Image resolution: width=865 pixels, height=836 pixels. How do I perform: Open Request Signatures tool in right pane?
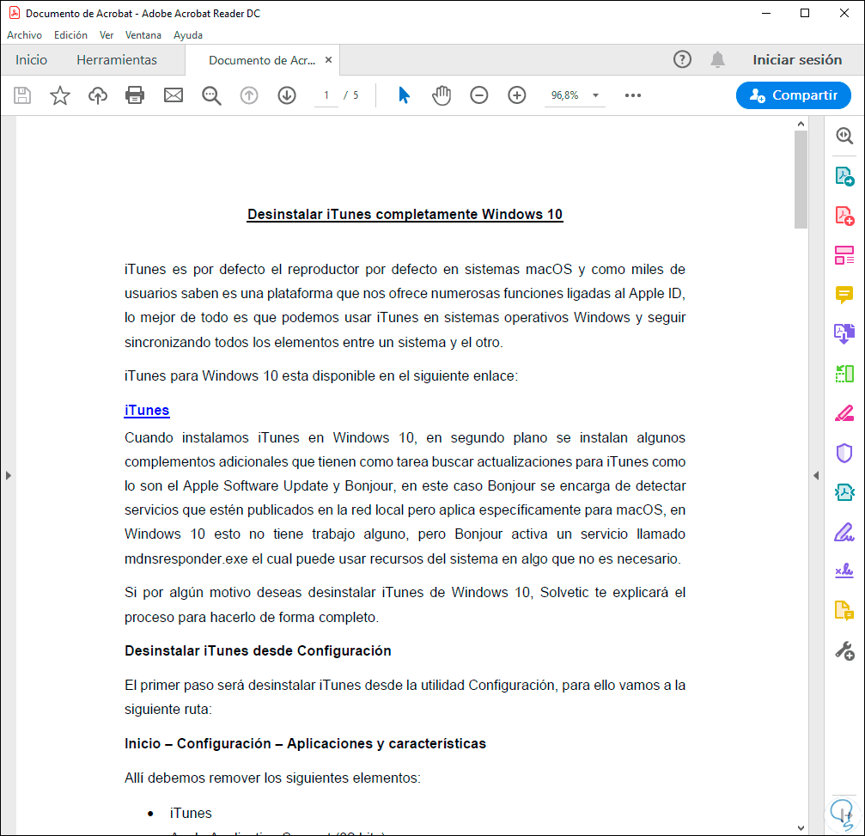[844, 571]
